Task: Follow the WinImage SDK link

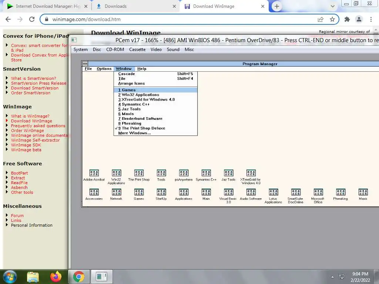Action: point(26,145)
